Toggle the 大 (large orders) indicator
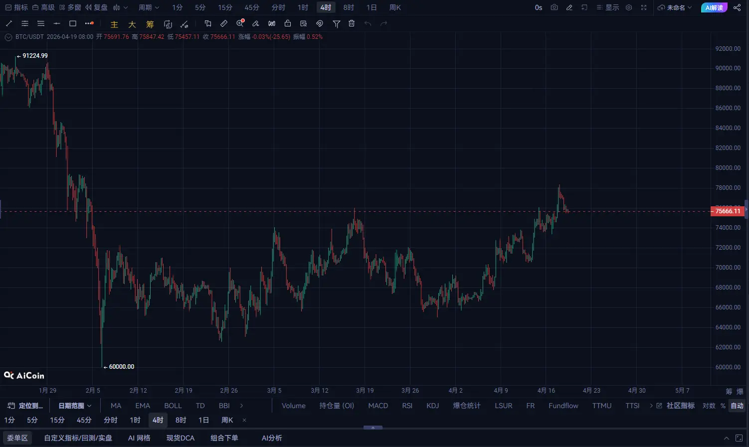This screenshot has width=749, height=447. [x=132, y=24]
